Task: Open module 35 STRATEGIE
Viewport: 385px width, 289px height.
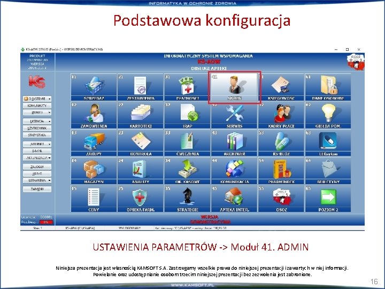Action: [x=187, y=199]
